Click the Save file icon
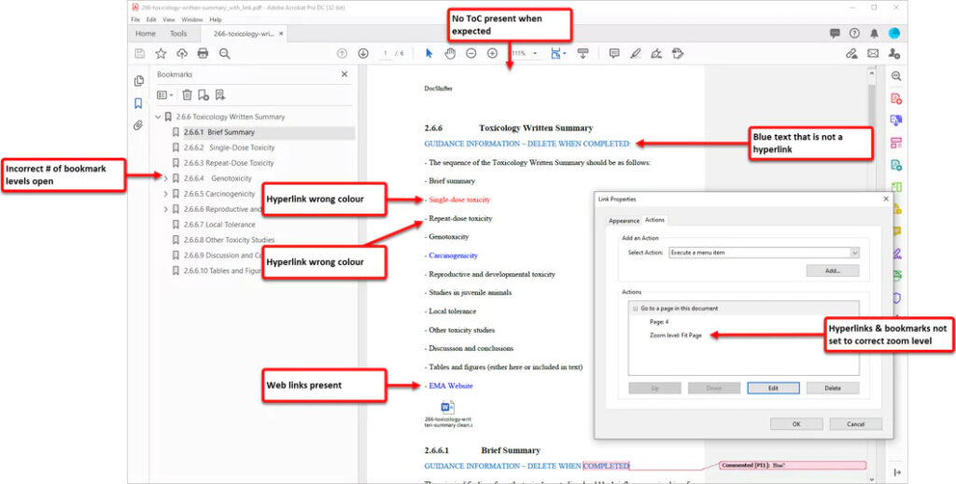The image size is (956, 484). [x=140, y=53]
